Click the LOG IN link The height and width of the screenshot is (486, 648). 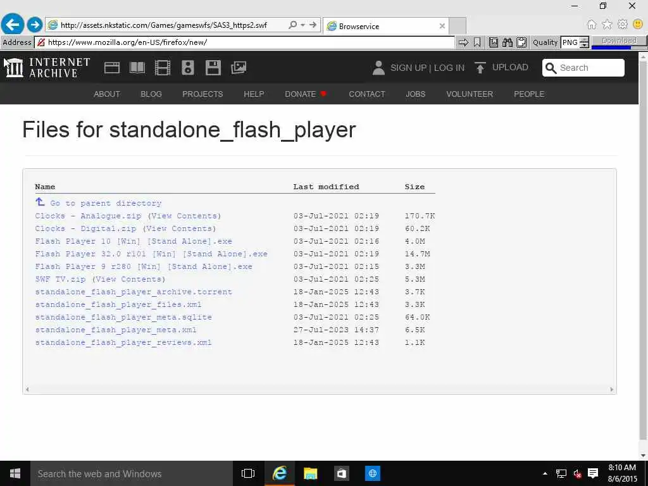point(449,68)
